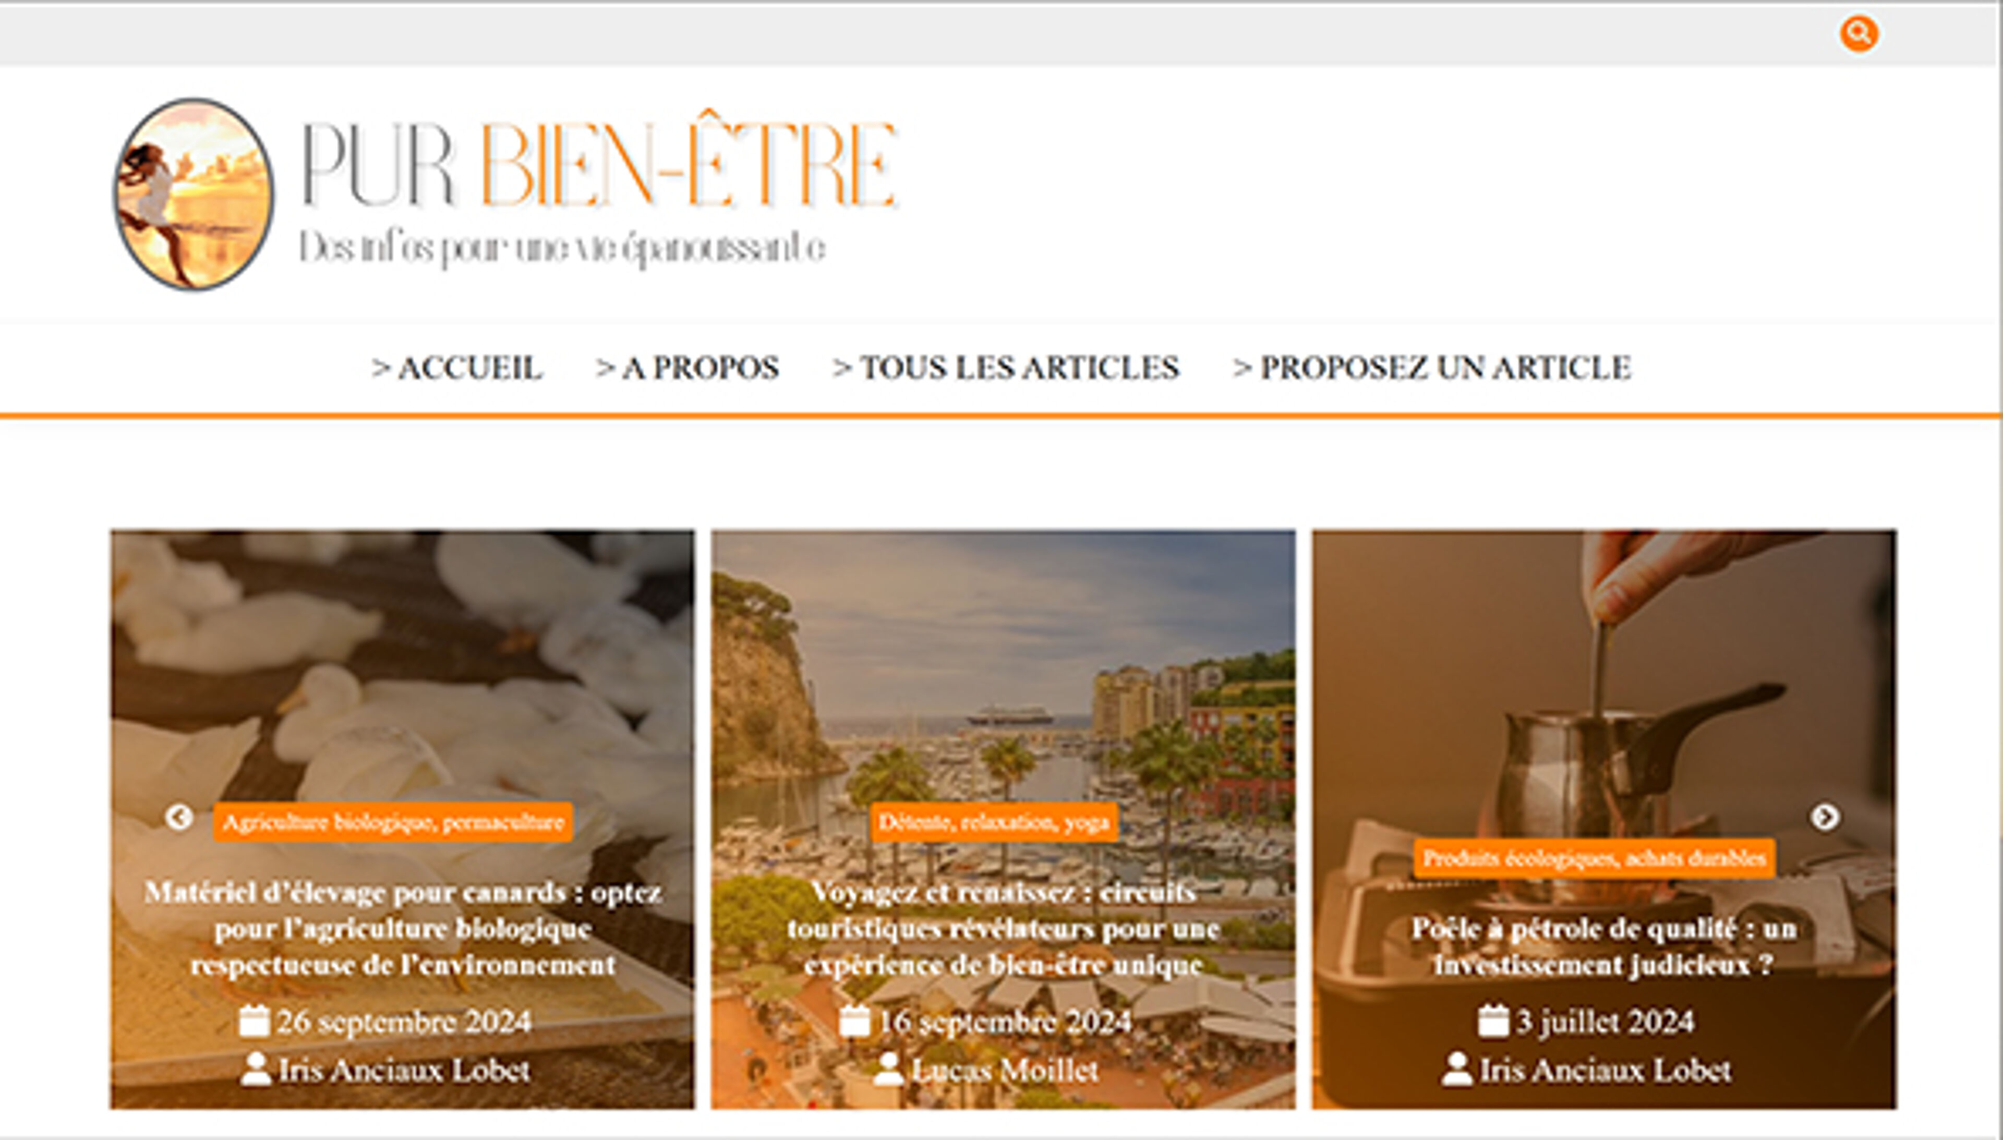This screenshot has width=2003, height=1140.
Task: Click the previous slide arrow
Action: 179,817
